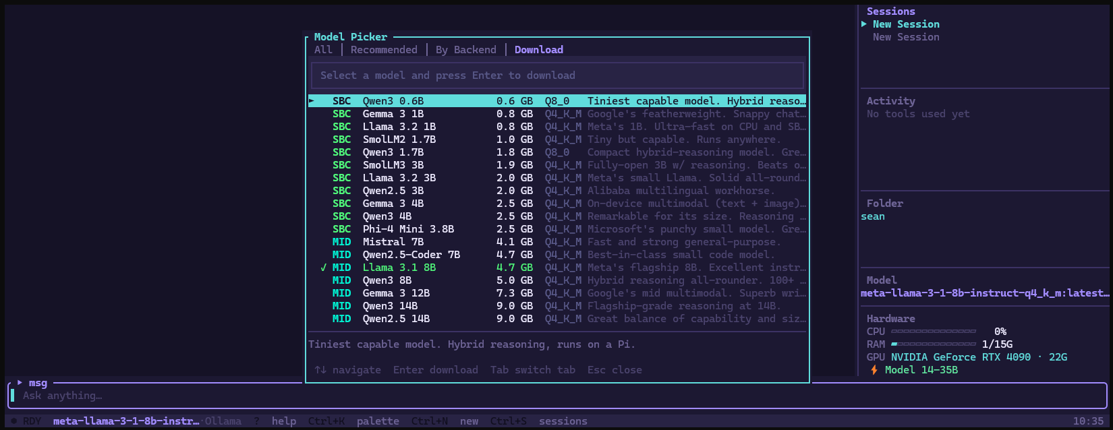Click the Activity panel header
Viewport: 1113px width, 430px height.
coord(891,101)
